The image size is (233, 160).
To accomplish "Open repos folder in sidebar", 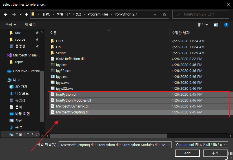I will point(19,62).
